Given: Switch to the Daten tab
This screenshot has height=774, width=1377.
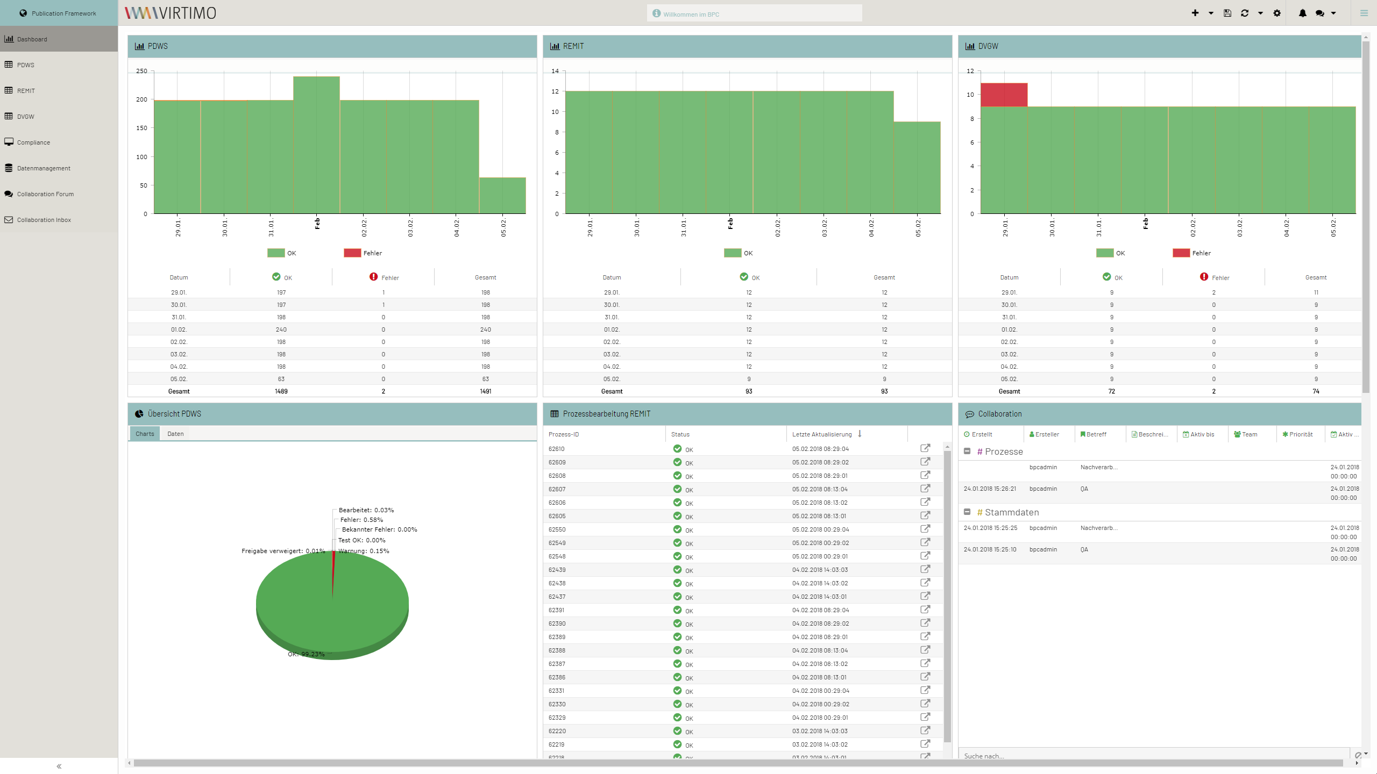Looking at the screenshot, I should click(x=175, y=434).
